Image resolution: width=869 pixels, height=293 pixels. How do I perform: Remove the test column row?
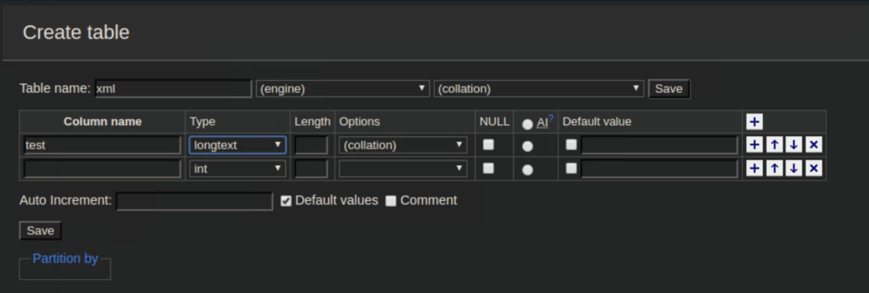point(813,145)
